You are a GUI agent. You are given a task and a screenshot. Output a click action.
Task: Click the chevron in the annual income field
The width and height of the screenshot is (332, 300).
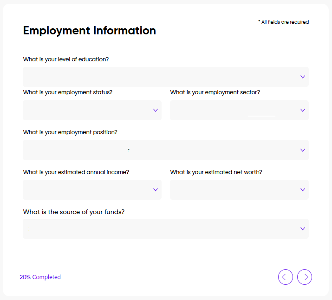156,189
